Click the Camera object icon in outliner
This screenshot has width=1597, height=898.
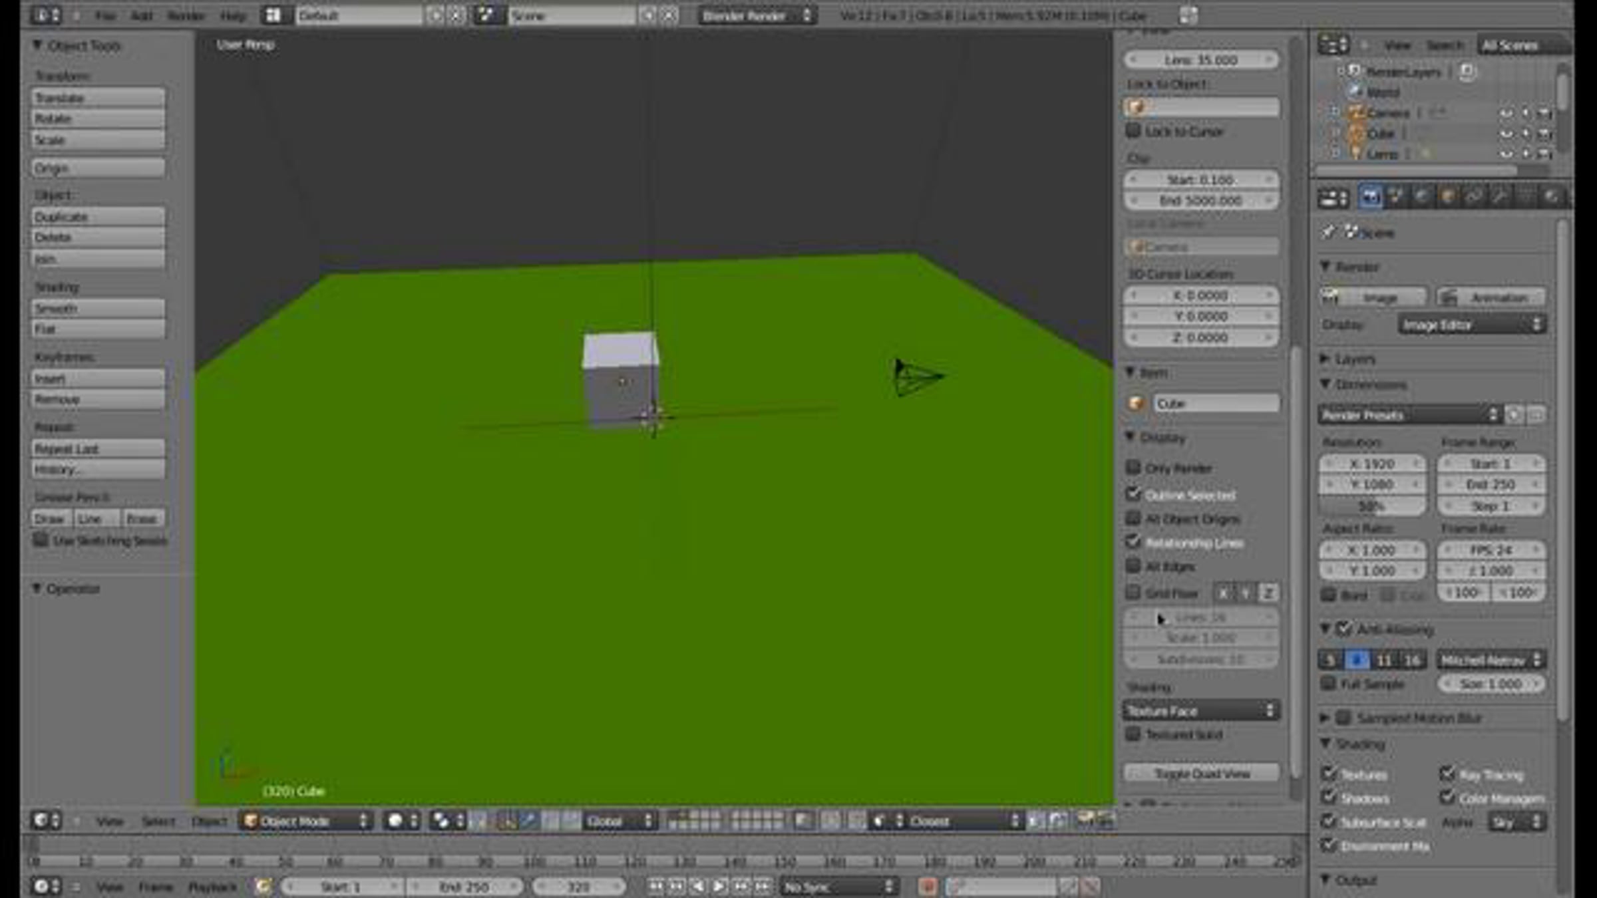coord(1355,112)
